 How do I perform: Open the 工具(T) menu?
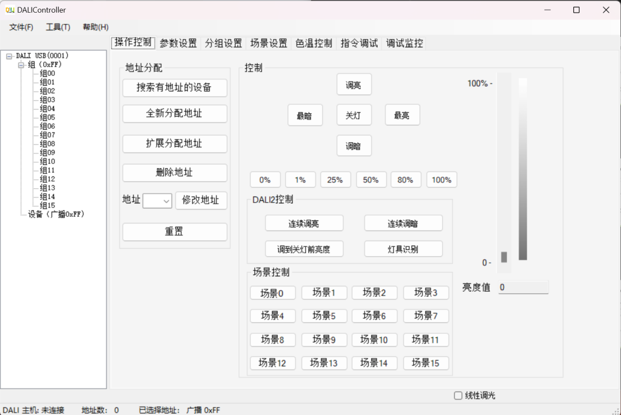pyautogui.click(x=57, y=27)
